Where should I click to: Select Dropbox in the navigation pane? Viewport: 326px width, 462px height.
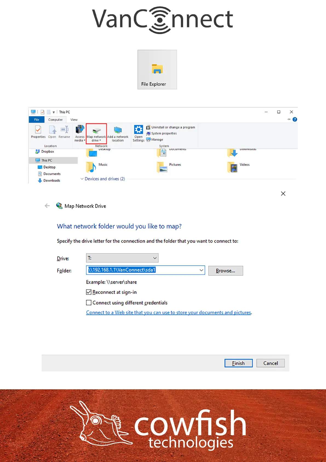(x=45, y=151)
